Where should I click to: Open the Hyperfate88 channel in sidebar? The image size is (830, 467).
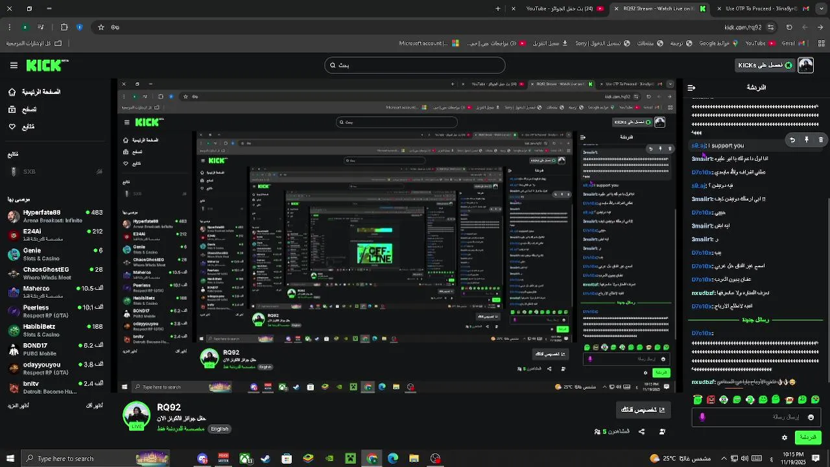pos(55,216)
